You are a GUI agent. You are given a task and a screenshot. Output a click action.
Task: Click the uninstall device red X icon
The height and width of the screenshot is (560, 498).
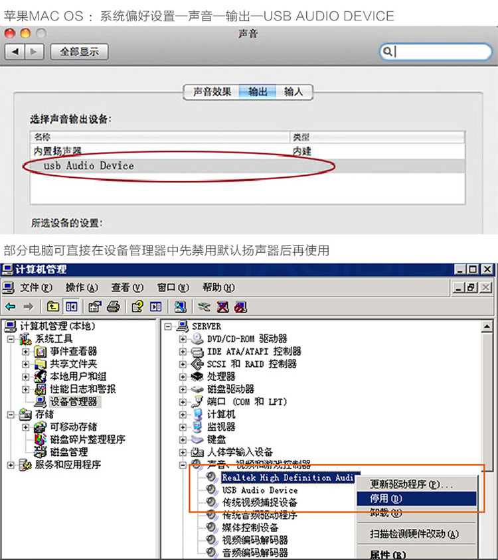pos(222,307)
